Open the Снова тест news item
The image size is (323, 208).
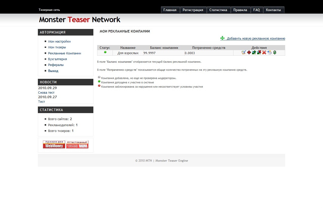46,93
